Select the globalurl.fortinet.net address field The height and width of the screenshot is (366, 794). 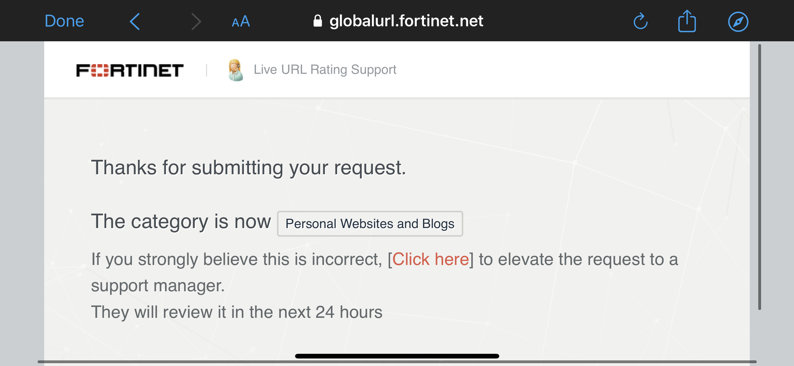[398, 21]
